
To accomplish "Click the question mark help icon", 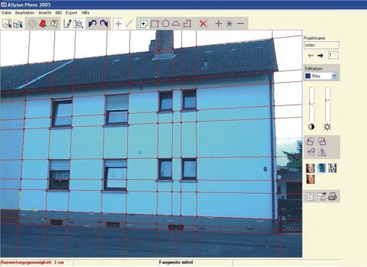I will coord(54,24).
